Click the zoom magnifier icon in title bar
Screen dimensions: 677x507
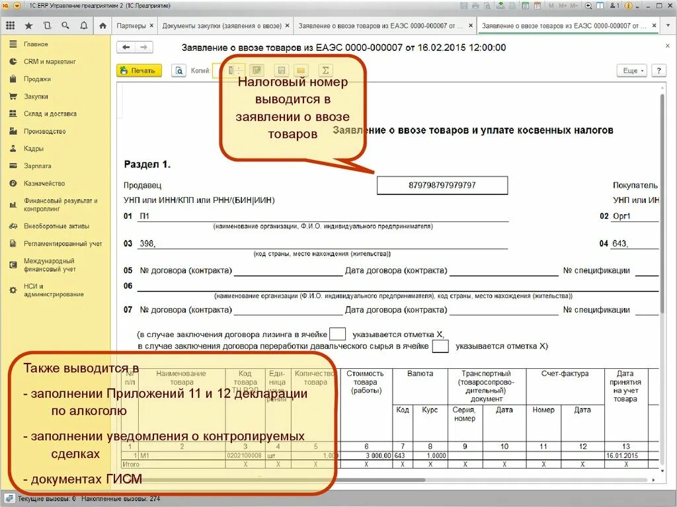click(x=588, y=5)
